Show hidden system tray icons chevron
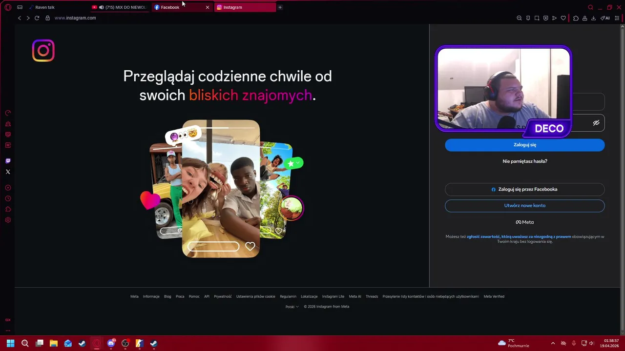The height and width of the screenshot is (351, 625). (553, 343)
